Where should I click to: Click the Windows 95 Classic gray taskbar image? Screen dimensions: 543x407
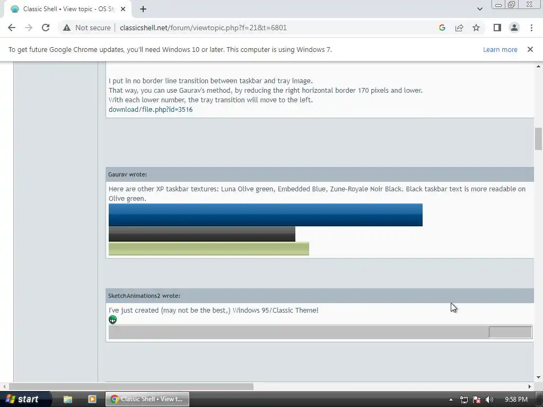click(x=320, y=332)
